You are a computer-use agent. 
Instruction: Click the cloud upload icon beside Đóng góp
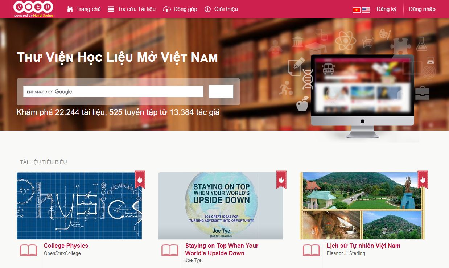tap(166, 9)
